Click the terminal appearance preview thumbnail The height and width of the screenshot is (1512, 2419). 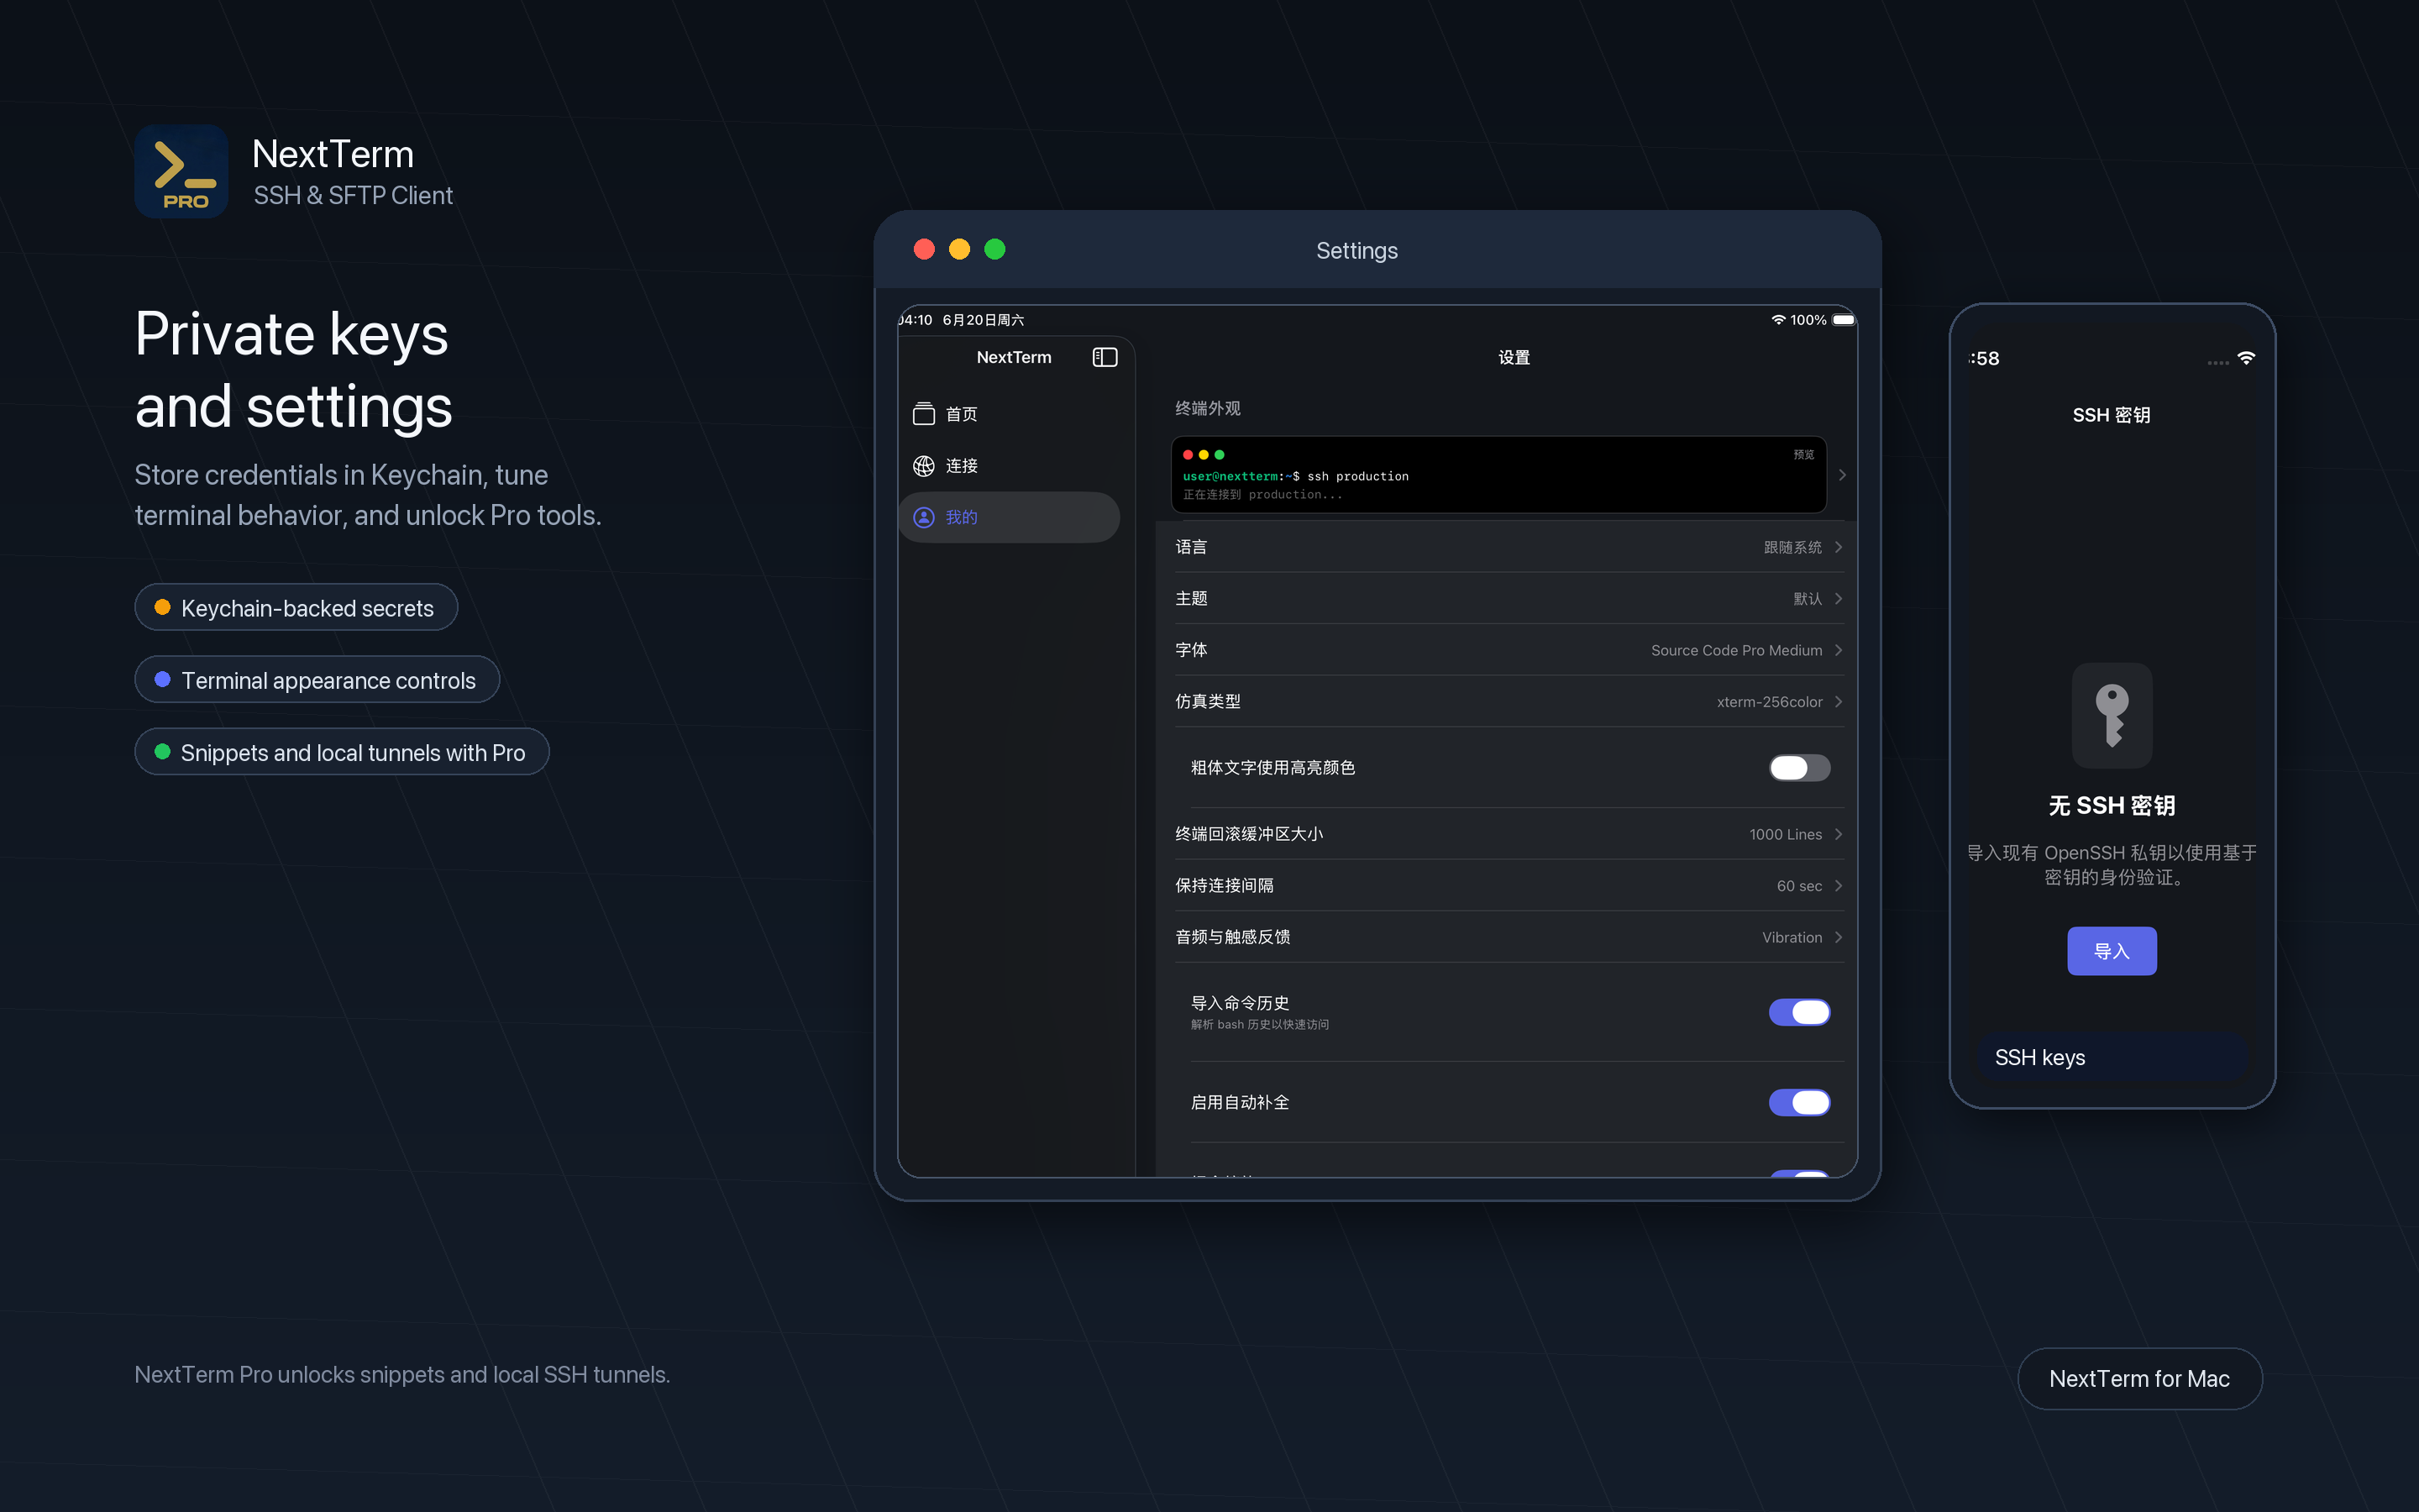tap(1498, 475)
